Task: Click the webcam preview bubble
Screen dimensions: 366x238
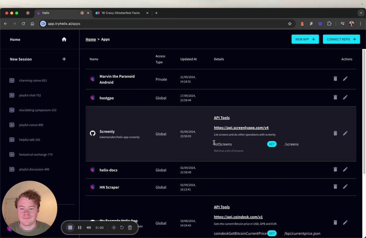Action: (x=29, y=208)
